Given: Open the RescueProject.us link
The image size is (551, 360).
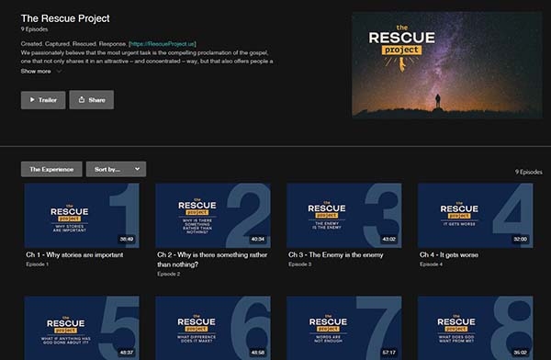Looking at the screenshot, I should coord(163,44).
